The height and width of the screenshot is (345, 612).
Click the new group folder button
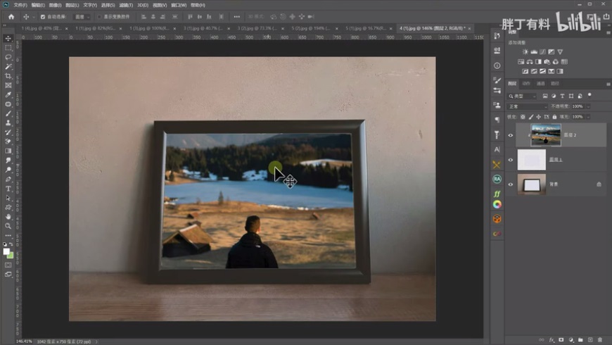click(581, 340)
